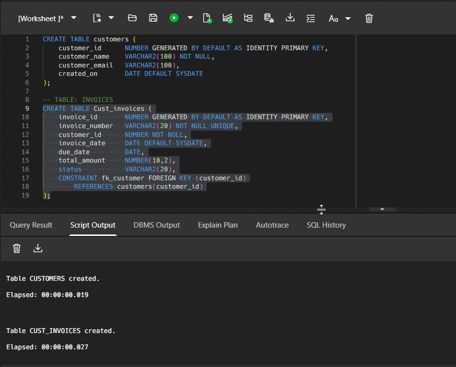Clear the worksheet editor with trash icon
Screen dimensions: 456x367
coord(368,18)
